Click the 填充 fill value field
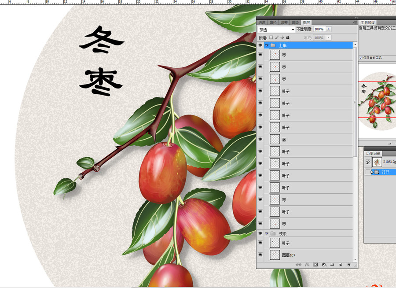 319,38
